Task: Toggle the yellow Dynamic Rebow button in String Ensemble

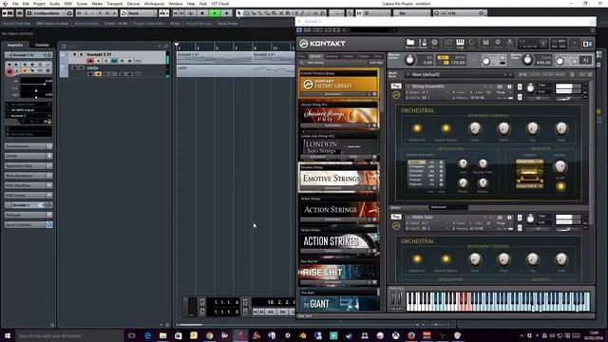Action: click(446, 128)
